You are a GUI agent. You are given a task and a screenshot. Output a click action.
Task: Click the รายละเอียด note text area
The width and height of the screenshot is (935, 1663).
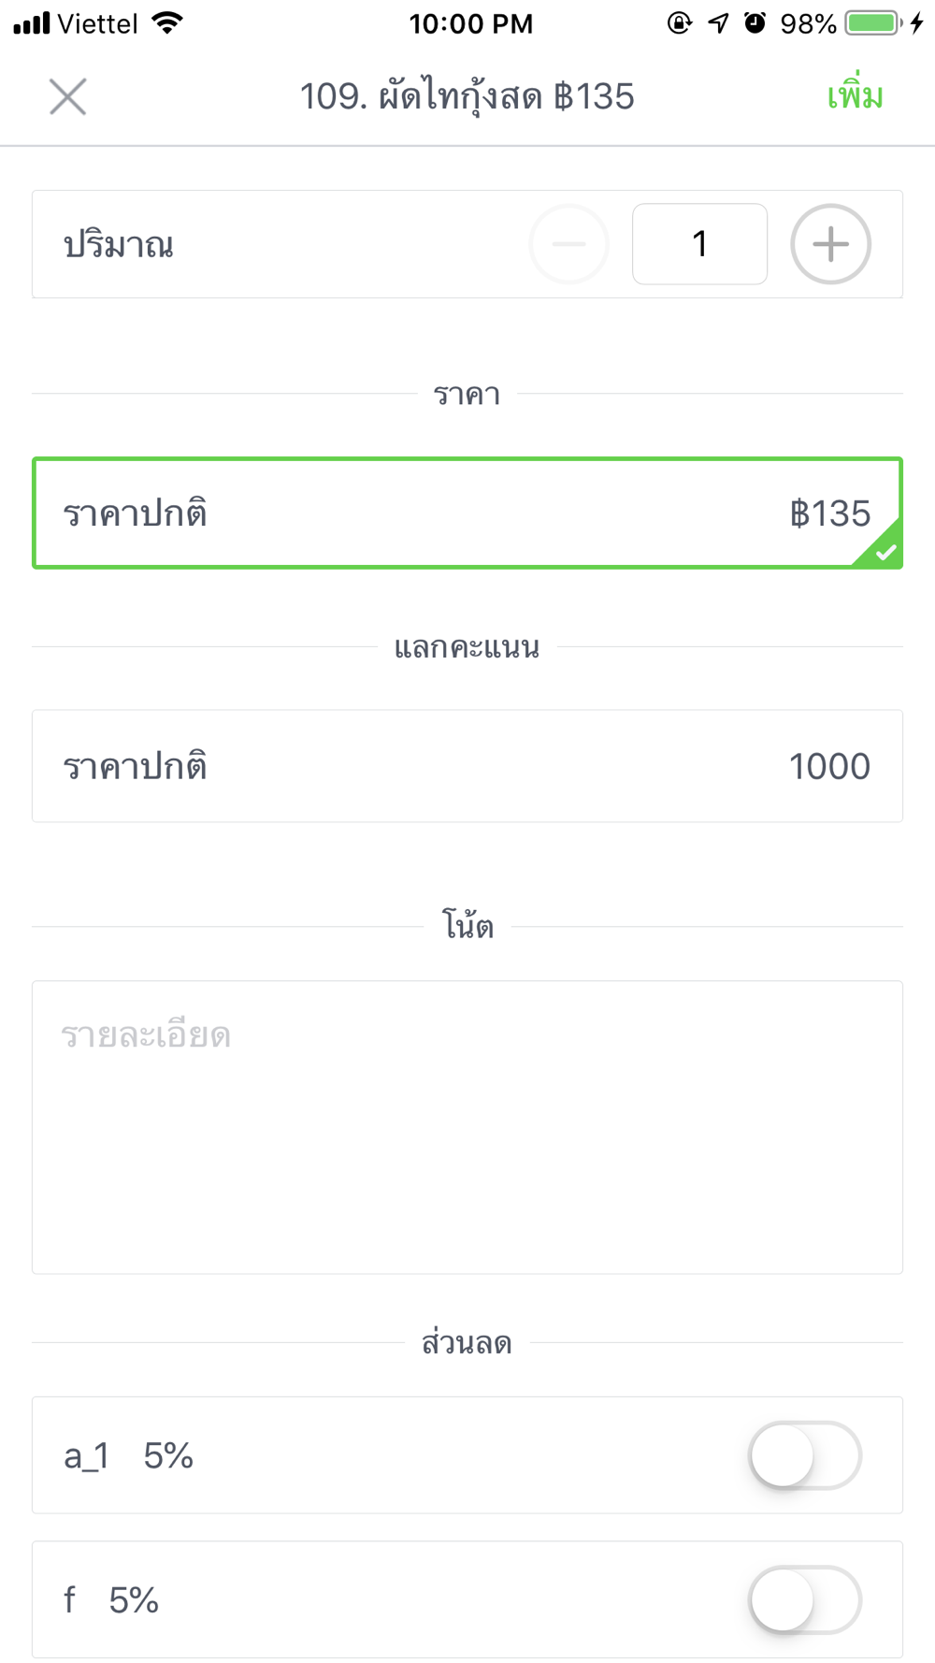pyautogui.click(x=467, y=1127)
